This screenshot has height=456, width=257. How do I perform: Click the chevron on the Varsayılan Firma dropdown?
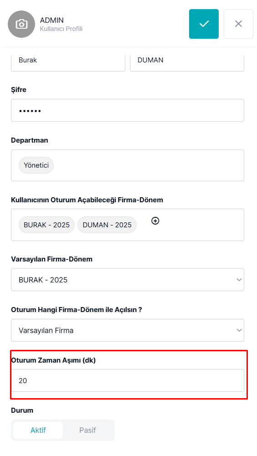click(239, 330)
